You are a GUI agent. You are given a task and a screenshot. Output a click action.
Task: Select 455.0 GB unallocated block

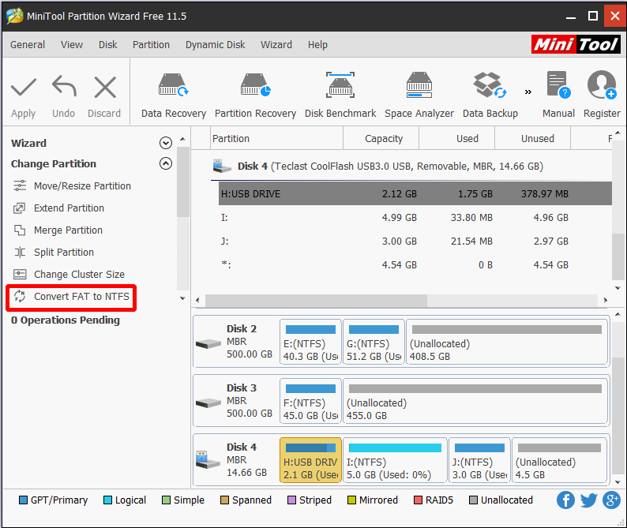click(475, 401)
